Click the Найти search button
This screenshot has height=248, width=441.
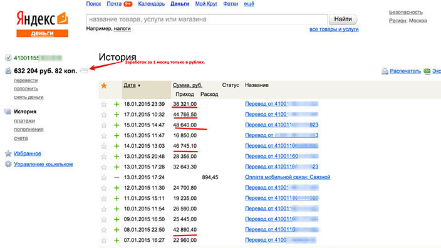[x=343, y=19]
